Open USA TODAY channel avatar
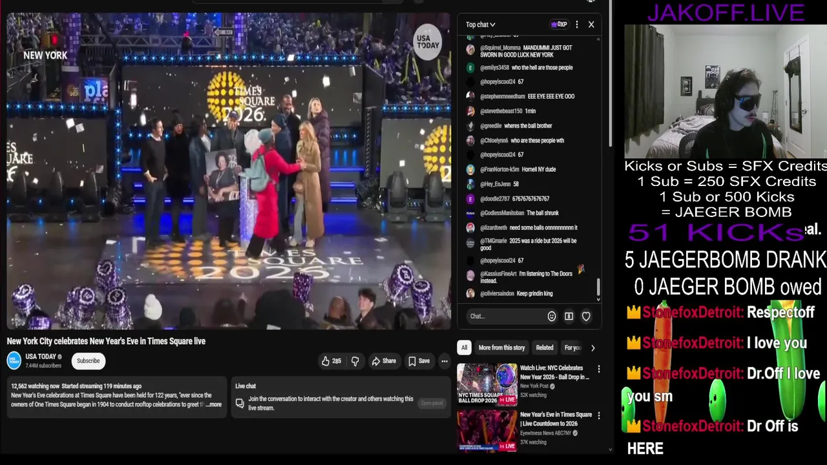Image resolution: width=827 pixels, height=465 pixels. (x=14, y=360)
